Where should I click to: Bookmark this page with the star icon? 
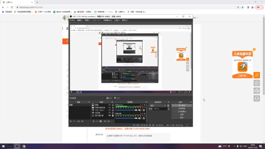(242, 7)
